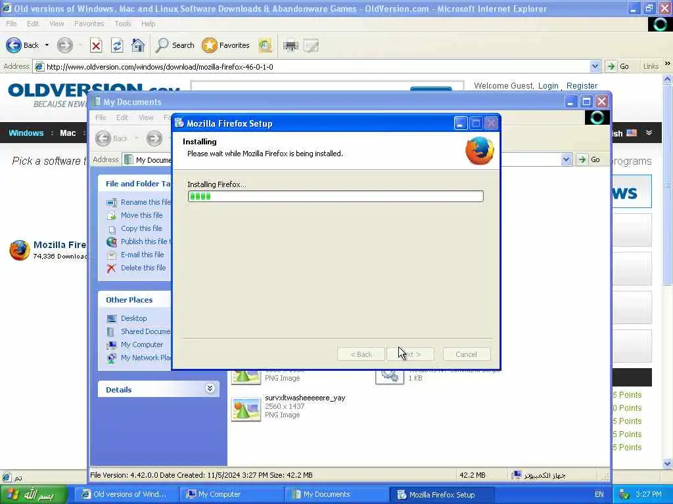Image resolution: width=673 pixels, height=504 pixels.
Task: Refresh the page in Internet Explorer
Action: coord(117,45)
